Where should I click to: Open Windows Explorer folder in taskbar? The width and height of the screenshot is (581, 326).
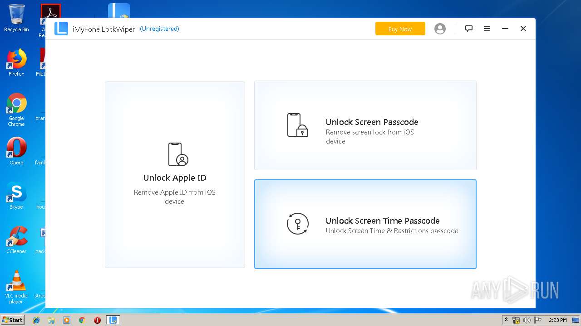tap(51, 320)
